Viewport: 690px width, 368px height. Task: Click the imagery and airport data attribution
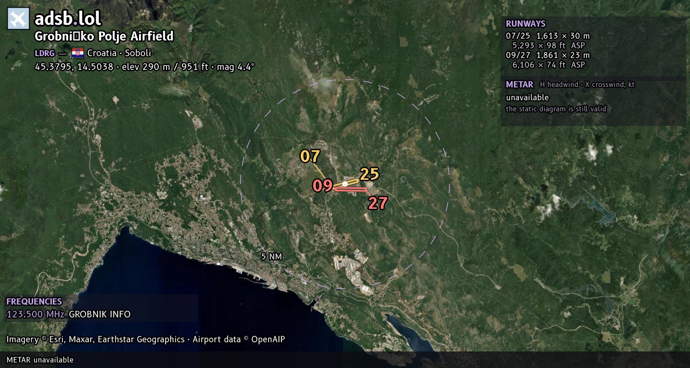coord(146,339)
